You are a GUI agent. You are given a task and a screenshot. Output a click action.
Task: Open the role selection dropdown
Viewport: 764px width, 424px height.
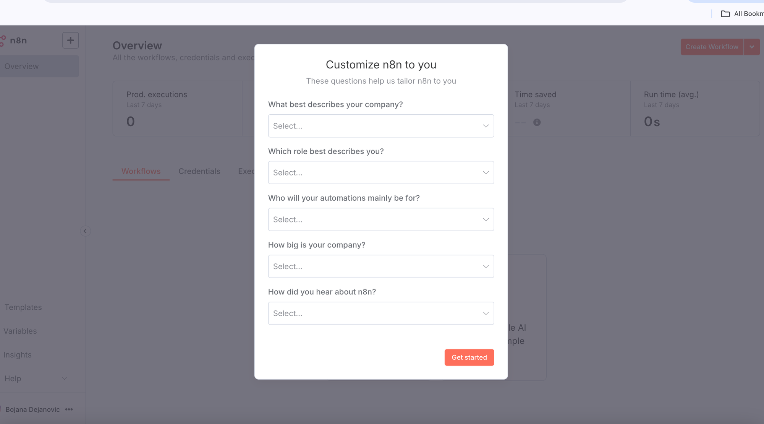381,172
